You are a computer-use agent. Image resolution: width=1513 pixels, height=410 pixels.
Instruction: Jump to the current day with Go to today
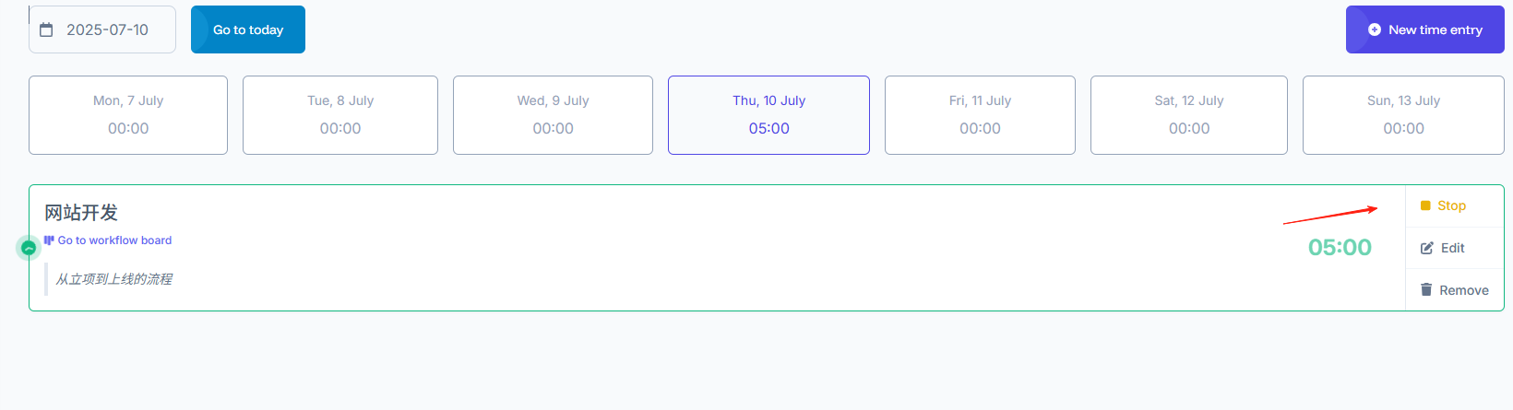coord(248,29)
